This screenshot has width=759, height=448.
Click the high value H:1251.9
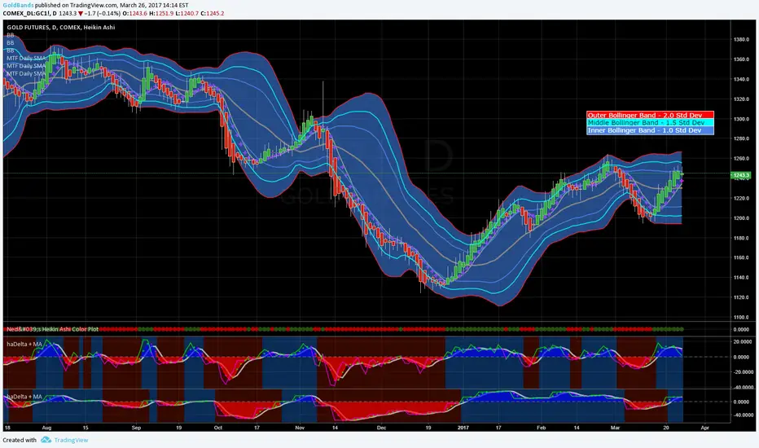[x=161, y=14]
